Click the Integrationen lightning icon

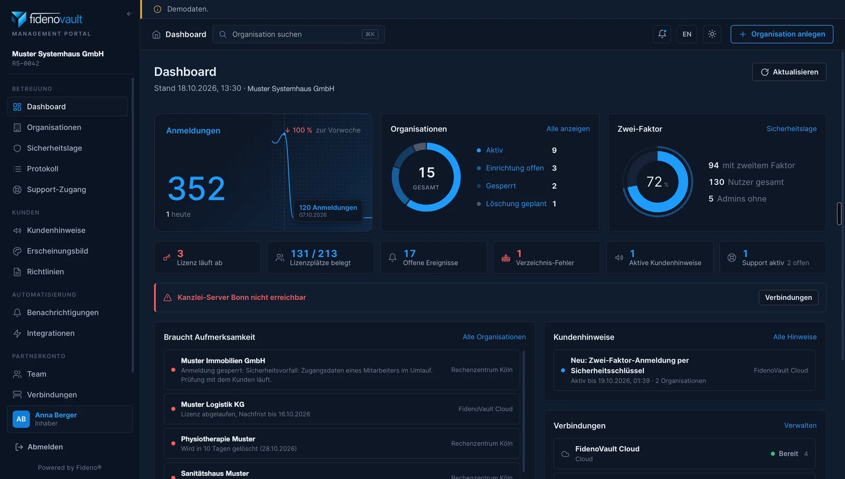point(17,333)
